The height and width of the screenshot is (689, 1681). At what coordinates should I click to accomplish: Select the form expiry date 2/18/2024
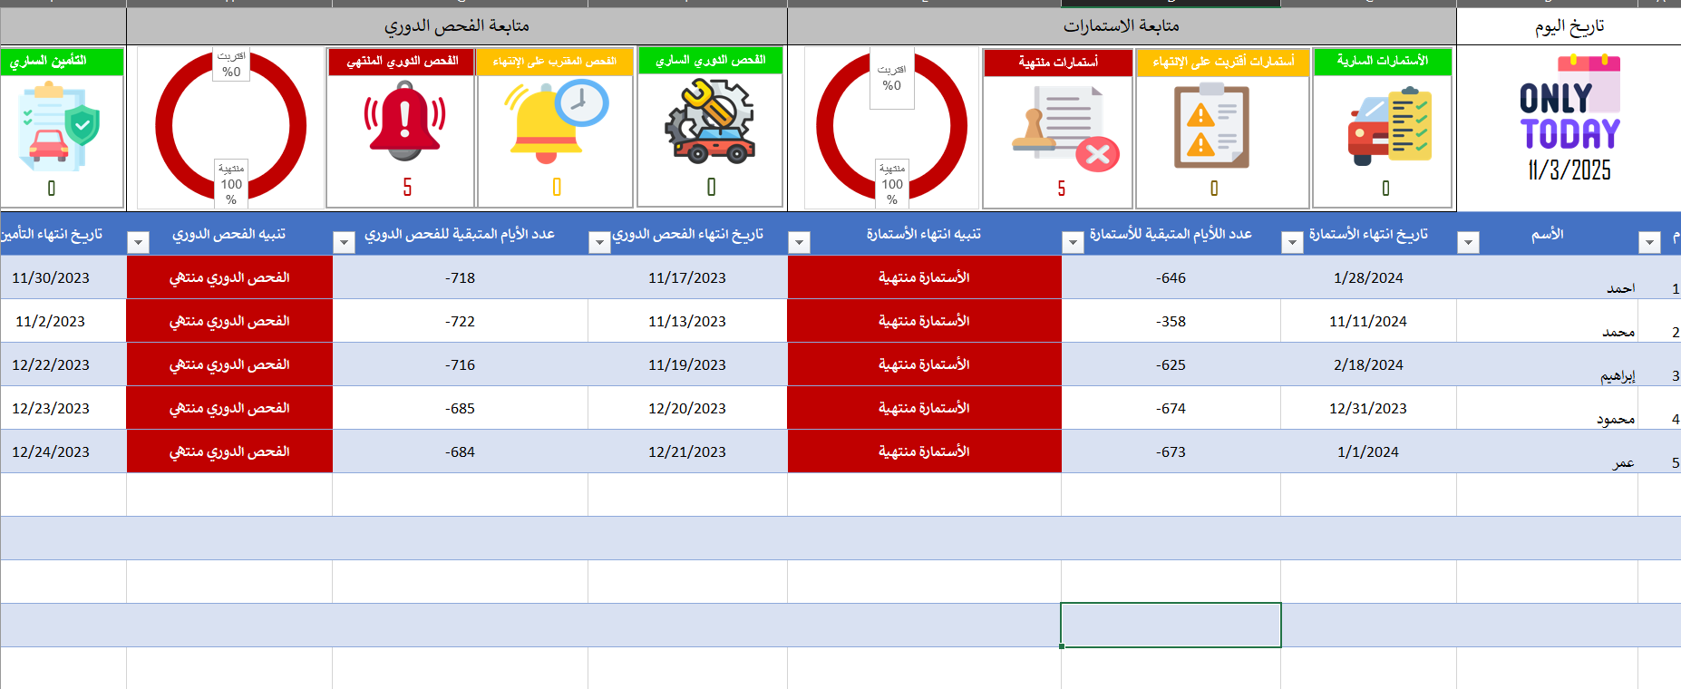tap(1368, 364)
